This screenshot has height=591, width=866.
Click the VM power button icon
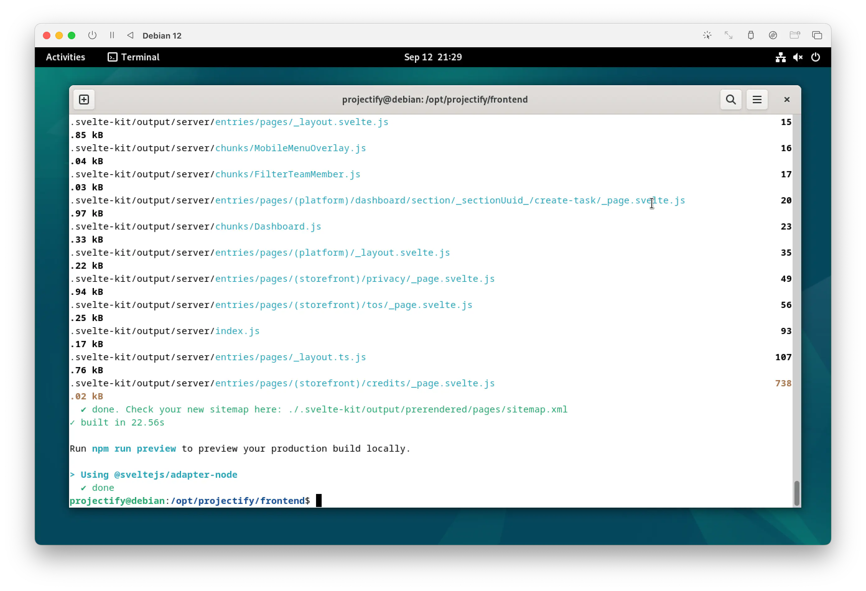(92, 35)
